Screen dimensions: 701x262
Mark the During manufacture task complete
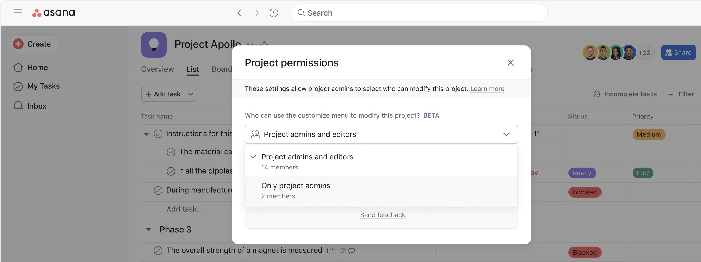[x=158, y=190]
